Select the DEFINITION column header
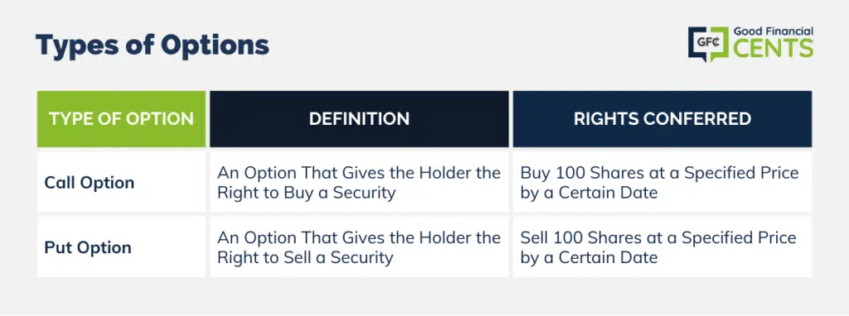The image size is (849, 316). [x=359, y=119]
